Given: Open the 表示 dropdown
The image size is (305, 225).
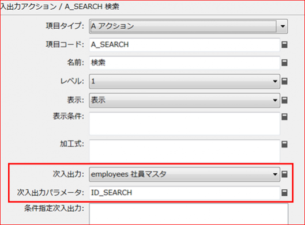Looking at the screenshot, I should tap(184, 100).
